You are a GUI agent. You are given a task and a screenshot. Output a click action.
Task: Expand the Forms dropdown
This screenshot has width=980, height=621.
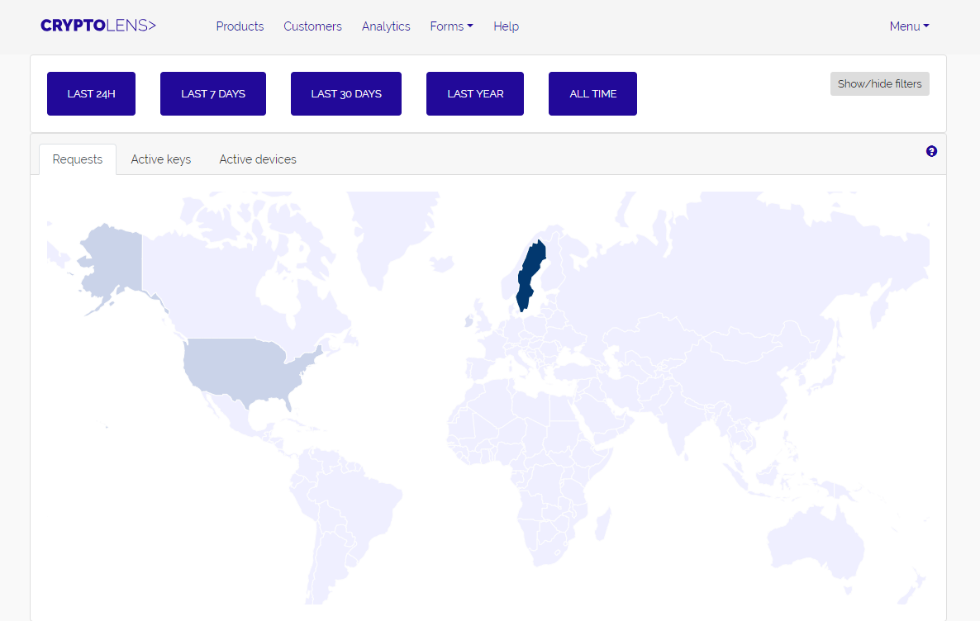(x=451, y=26)
